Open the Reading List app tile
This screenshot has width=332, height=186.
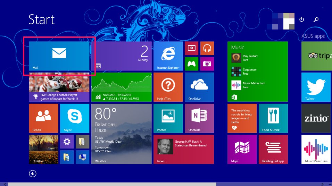point(273,150)
